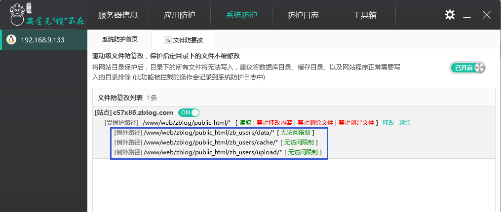Click the file tamper-proof tab icon
The image size is (501, 212).
click(x=168, y=40)
